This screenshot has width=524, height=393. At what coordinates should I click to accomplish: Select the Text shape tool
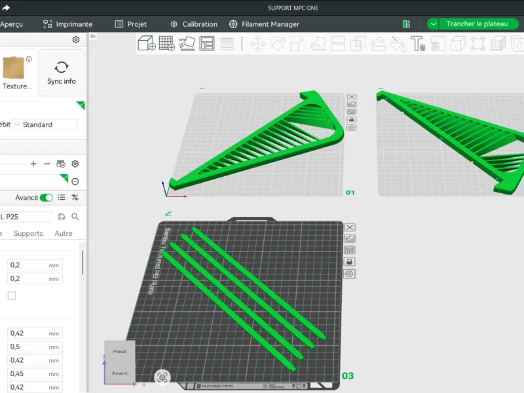tap(418, 44)
